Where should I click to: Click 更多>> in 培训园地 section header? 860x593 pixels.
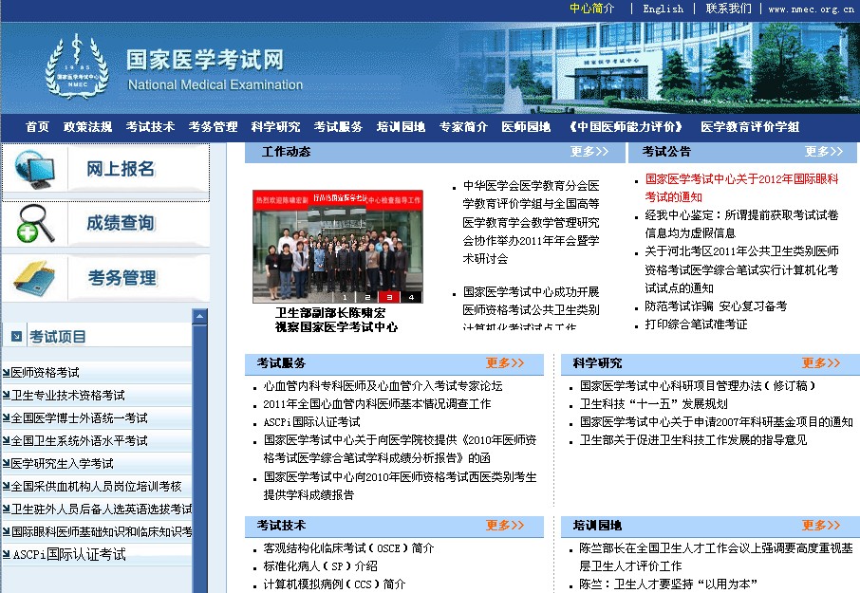click(821, 525)
